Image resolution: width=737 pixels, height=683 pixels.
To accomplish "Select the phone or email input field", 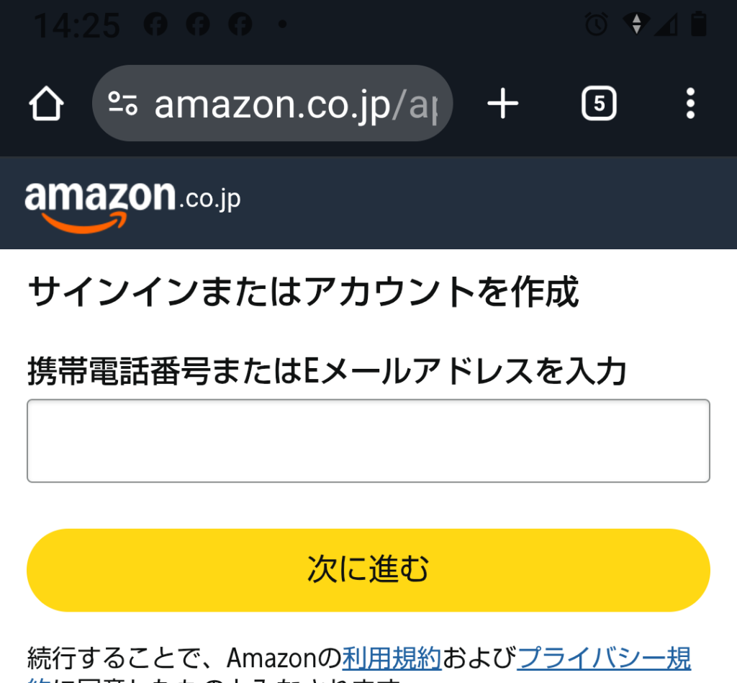I will coord(368,439).
